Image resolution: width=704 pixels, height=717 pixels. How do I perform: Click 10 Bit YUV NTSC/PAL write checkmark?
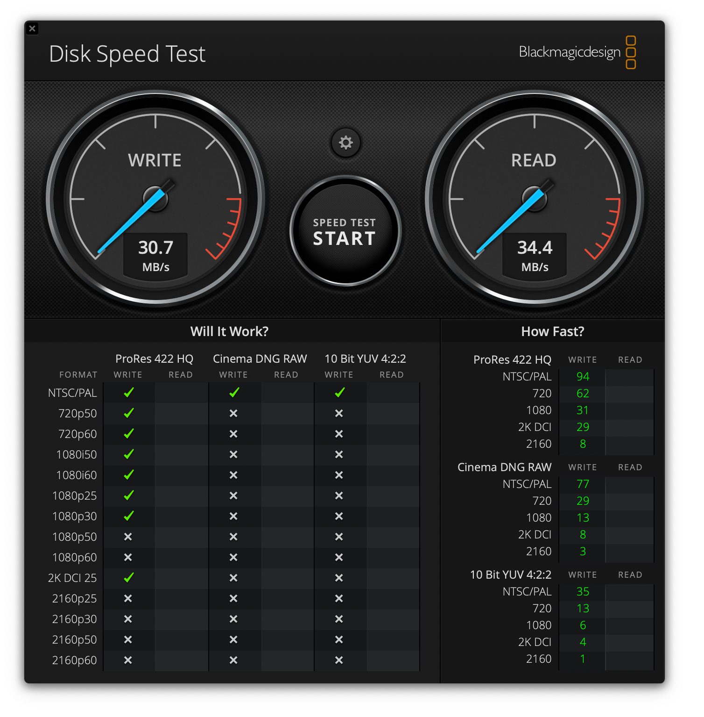click(x=339, y=393)
